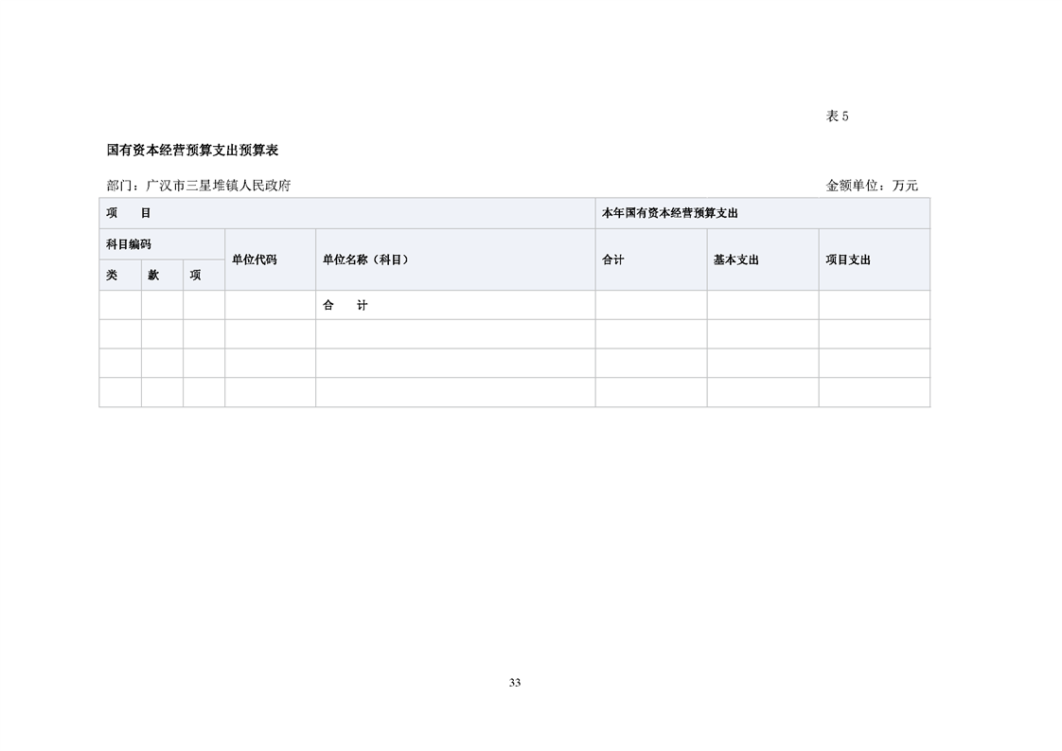Select the 单位名称（科目） header
The height and width of the screenshot is (751, 1062).
tap(455, 259)
